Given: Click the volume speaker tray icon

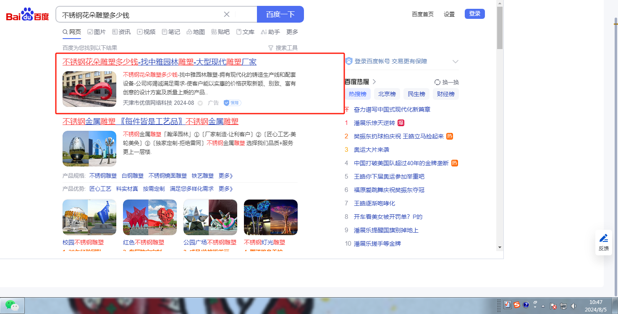Looking at the screenshot, I should point(573,306).
